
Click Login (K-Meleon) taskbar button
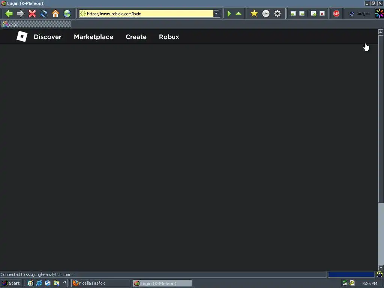click(162, 283)
